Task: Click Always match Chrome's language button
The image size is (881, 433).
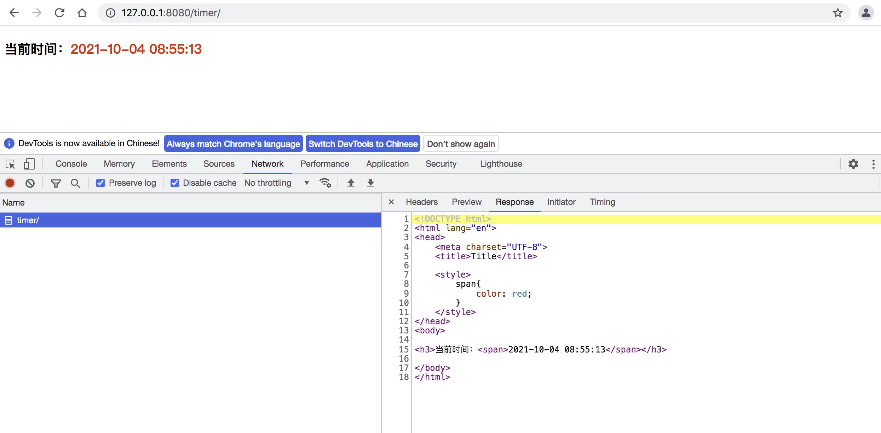Action: 232,144
